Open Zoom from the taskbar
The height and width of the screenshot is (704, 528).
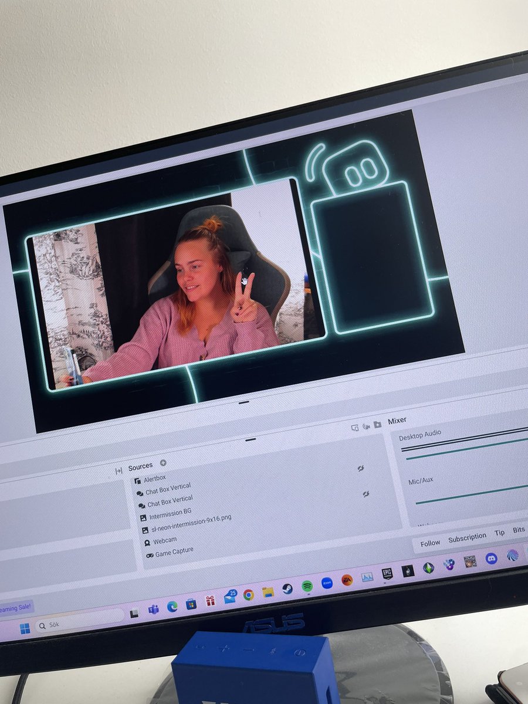pyautogui.click(x=327, y=583)
